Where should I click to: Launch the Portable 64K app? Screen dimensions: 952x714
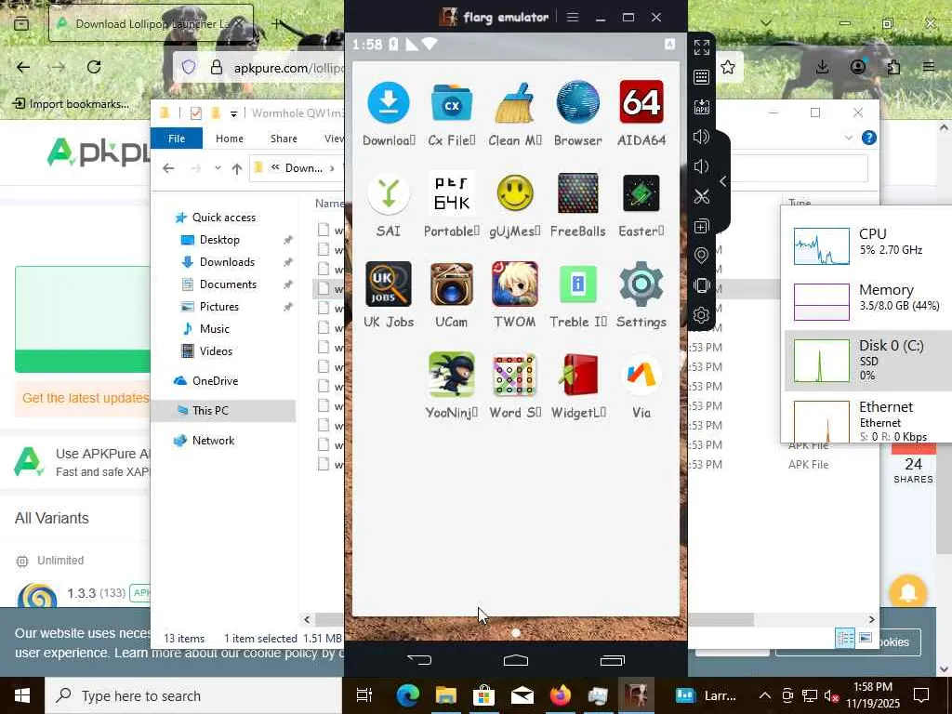pyautogui.click(x=452, y=193)
